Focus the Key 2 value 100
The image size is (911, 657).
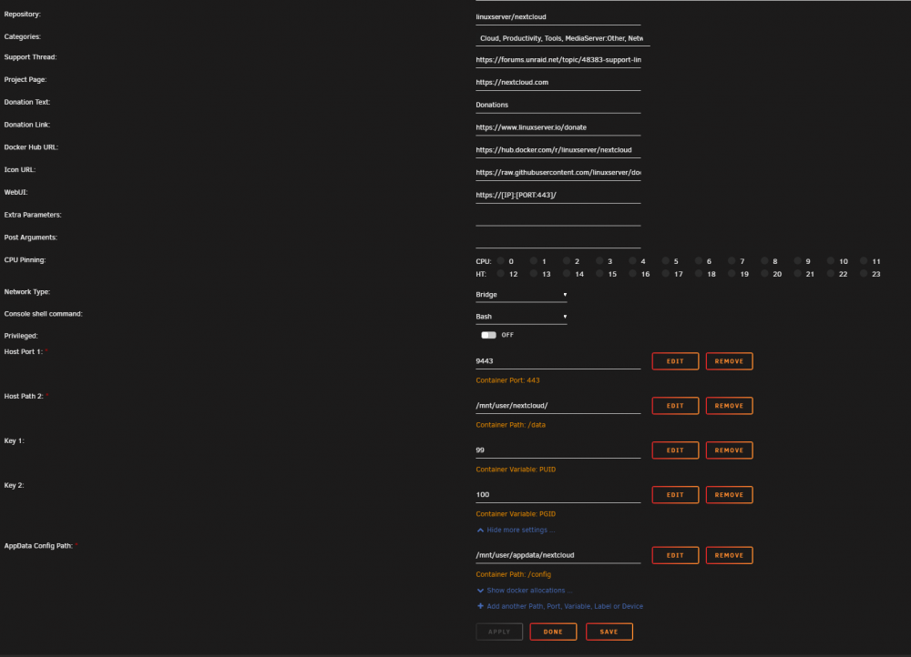click(558, 494)
